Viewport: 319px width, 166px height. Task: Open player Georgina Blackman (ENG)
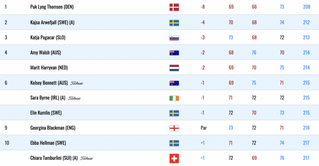[x=53, y=128]
